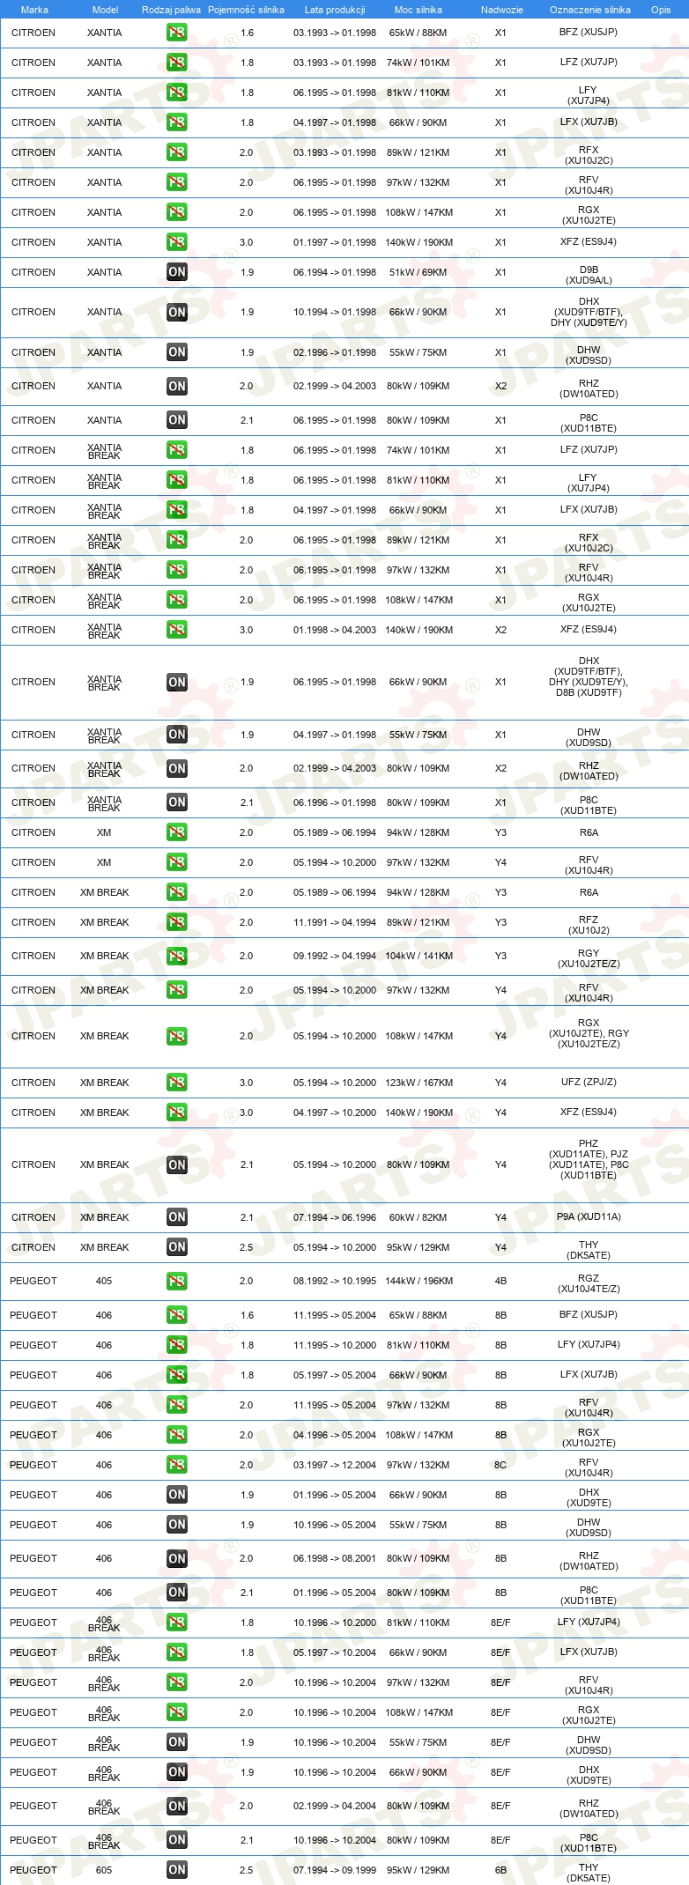Click body code '6B' cell
The width and height of the screenshot is (689, 1885).
point(500,1870)
